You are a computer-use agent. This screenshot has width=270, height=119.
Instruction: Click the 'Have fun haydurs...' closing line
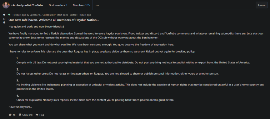pyautogui.click(x=20, y=107)
